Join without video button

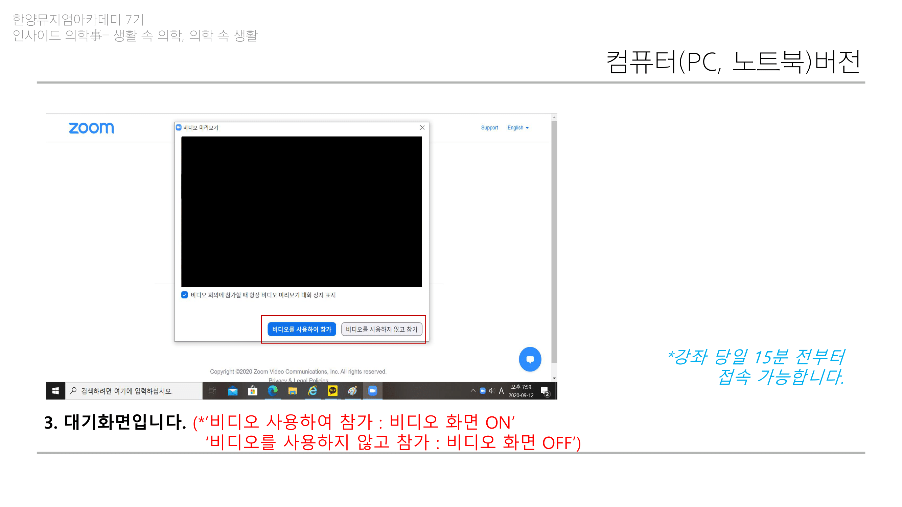382,329
